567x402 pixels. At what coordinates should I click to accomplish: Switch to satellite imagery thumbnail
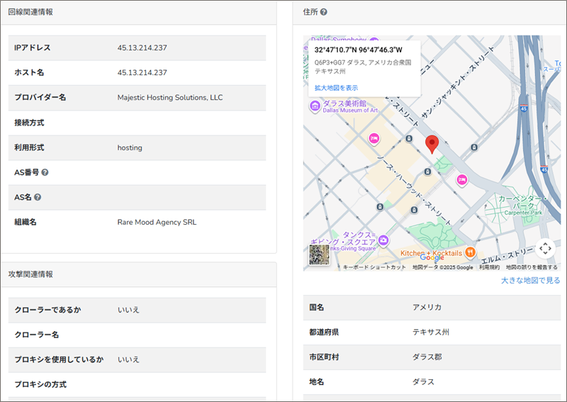pyautogui.click(x=320, y=255)
